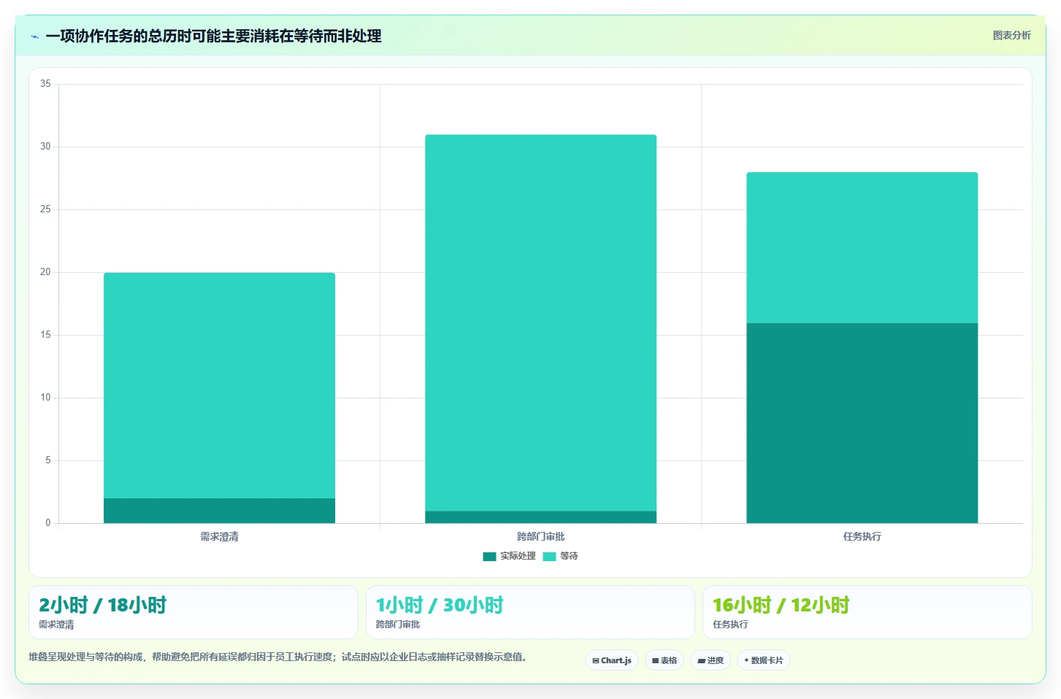The height and width of the screenshot is (699, 1061).
Task: Click the y-axis tick label 5
Action: tap(48, 460)
